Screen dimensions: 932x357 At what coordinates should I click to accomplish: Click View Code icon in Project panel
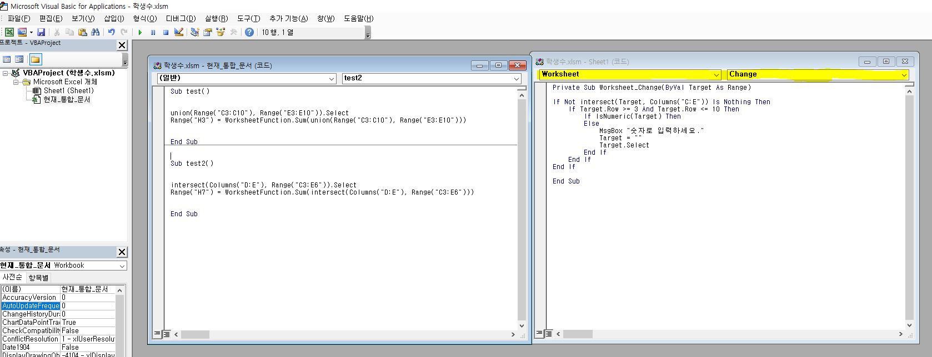(7, 59)
